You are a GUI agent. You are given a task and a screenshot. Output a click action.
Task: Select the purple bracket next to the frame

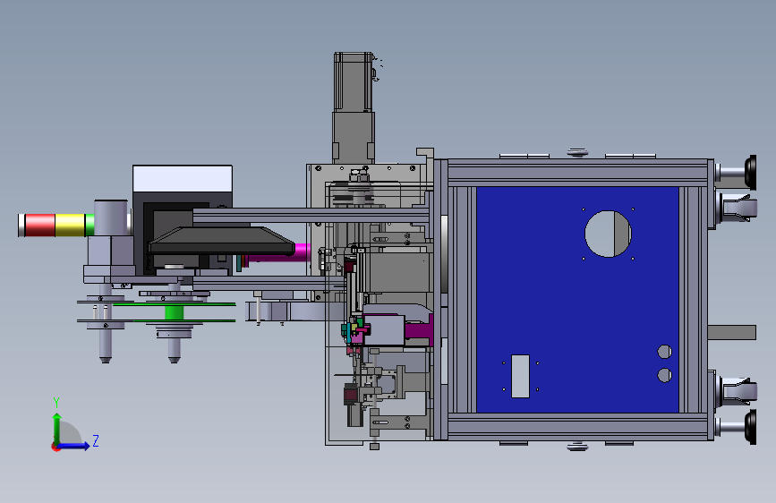pos(419,330)
